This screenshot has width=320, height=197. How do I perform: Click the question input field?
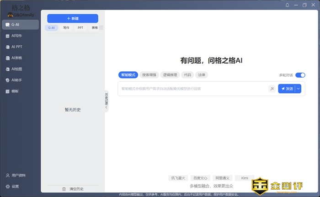192,89
